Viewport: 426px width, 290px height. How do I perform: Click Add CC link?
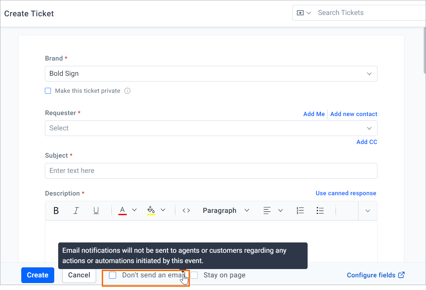[367, 142]
